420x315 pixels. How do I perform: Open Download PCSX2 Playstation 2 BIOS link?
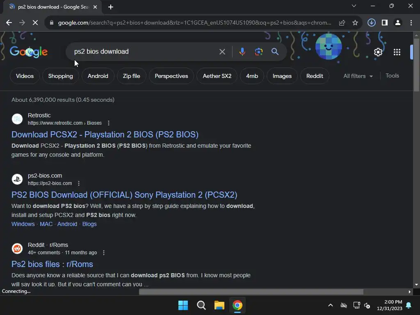pos(105,135)
